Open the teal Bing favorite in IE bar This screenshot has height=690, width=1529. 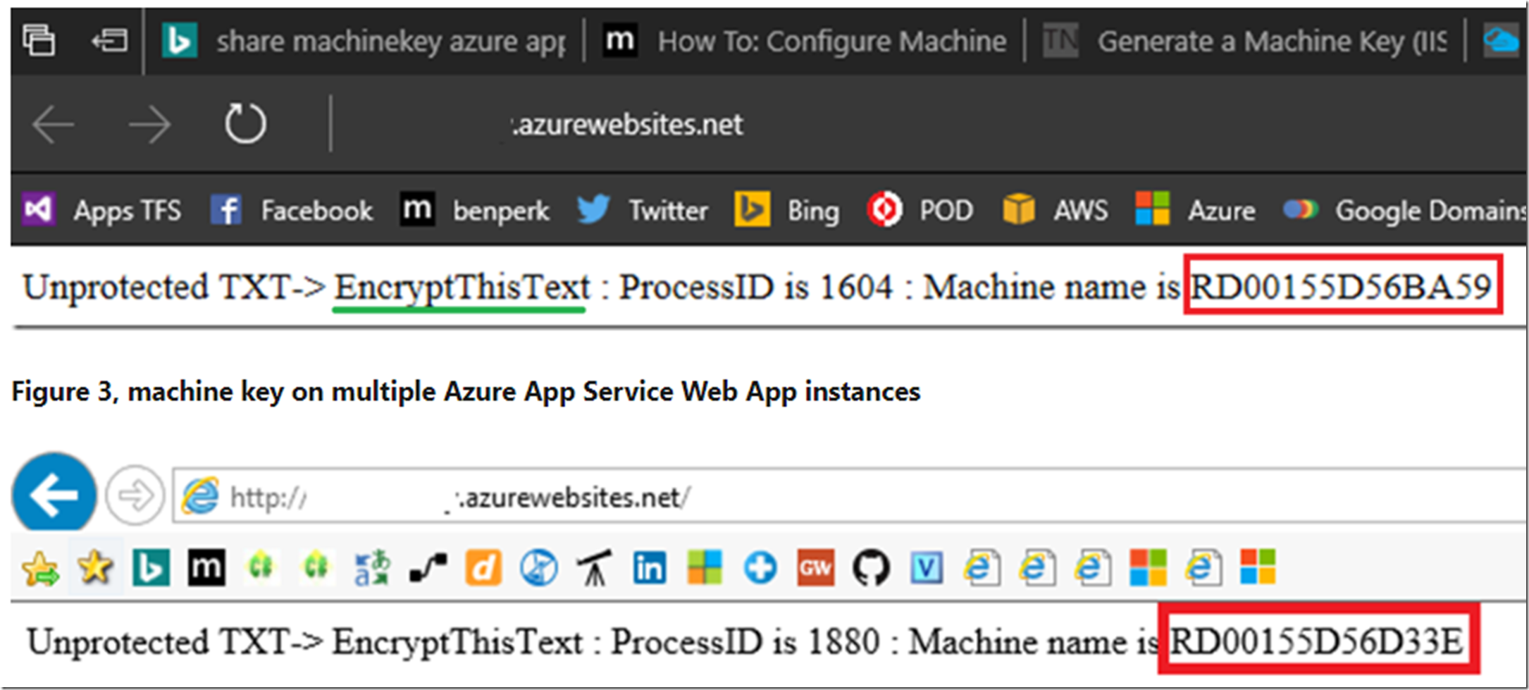click(151, 567)
